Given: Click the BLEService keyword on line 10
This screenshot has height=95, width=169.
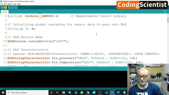Looking at the screenshot, I should coord(17,41).
